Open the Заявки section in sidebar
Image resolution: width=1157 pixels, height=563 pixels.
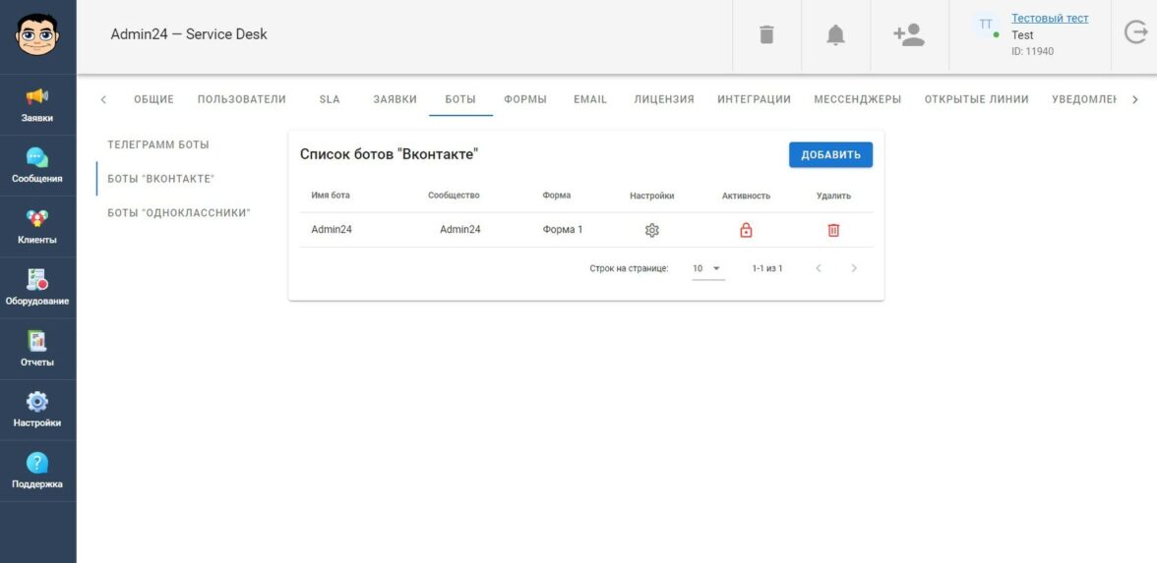click(x=37, y=104)
